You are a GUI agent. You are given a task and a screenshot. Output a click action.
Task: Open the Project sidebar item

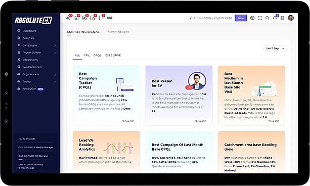tap(27, 81)
